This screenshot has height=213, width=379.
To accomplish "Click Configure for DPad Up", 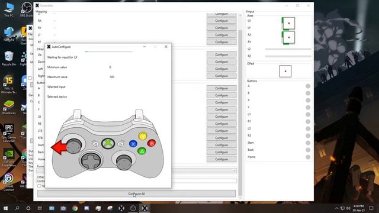I will pos(221,54).
